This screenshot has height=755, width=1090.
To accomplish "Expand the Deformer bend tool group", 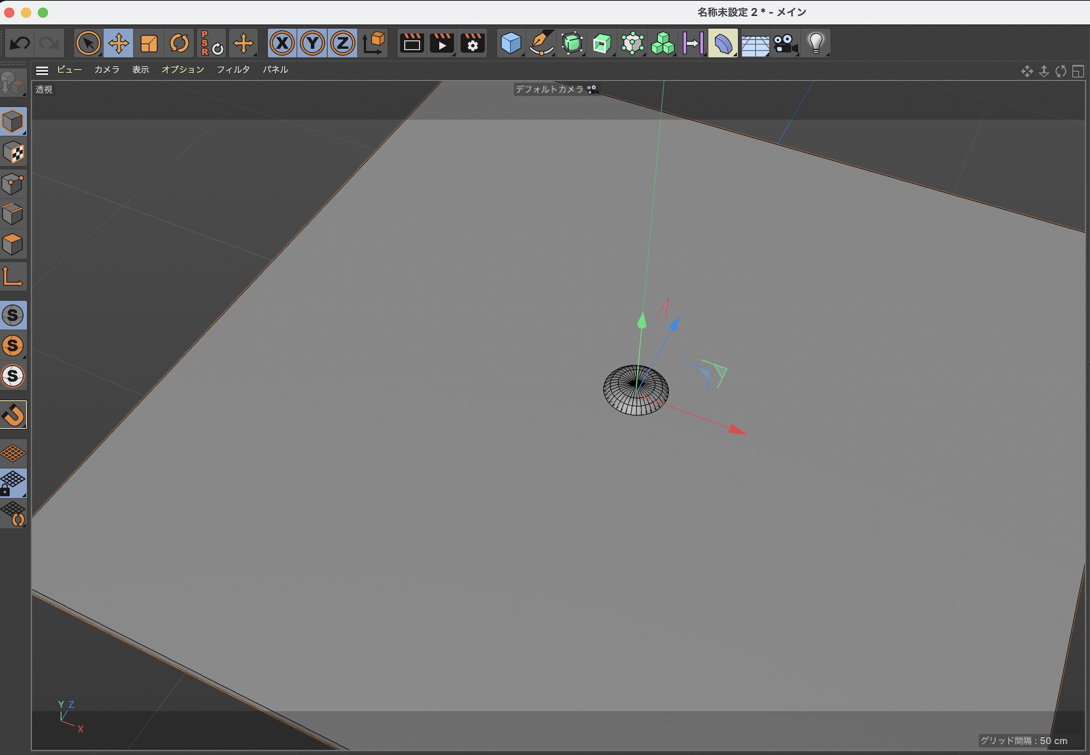I will (x=723, y=43).
